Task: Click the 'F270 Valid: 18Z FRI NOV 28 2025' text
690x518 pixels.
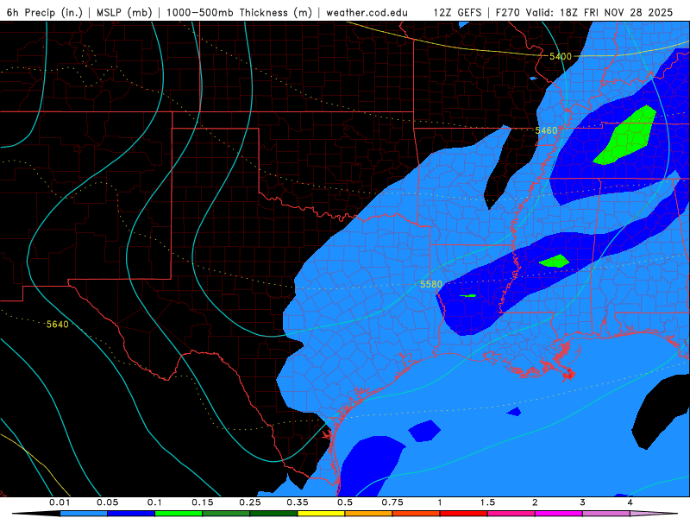Action: click(584, 12)
